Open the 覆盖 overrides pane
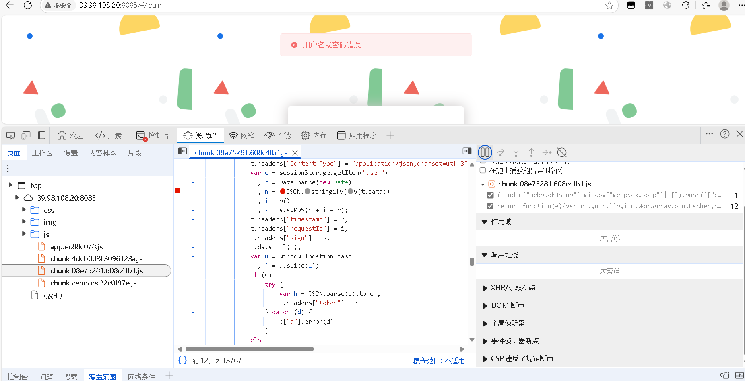The width and height of the screenshot is (745, 381). [71, 153]
